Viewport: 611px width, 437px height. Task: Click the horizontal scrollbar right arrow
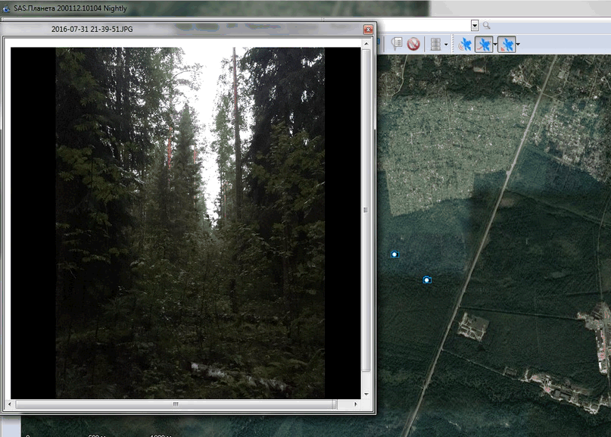[357, 404]
